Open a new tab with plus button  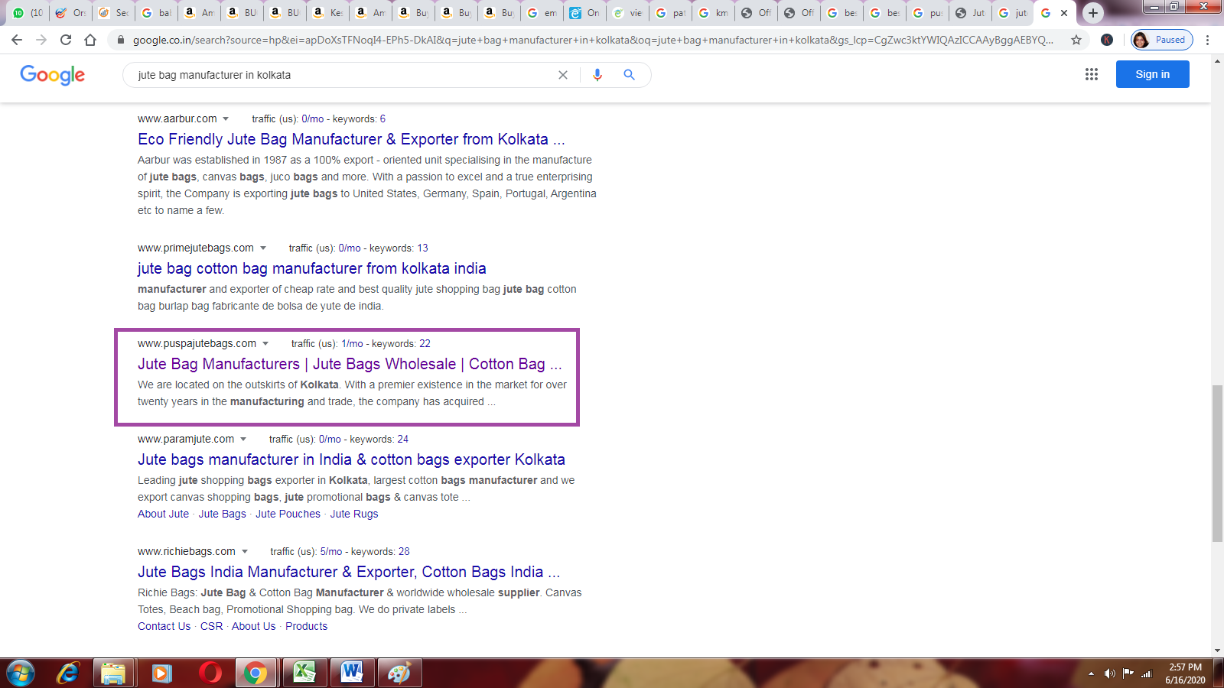click(x=1093, y=13)
